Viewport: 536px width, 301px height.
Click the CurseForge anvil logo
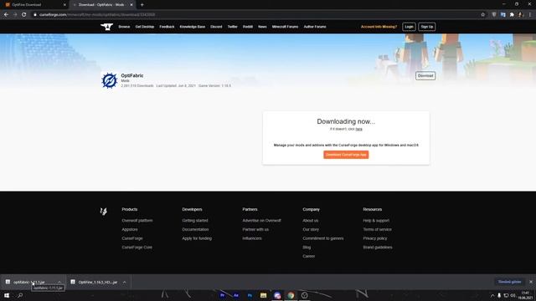click(x=106, y=27)
